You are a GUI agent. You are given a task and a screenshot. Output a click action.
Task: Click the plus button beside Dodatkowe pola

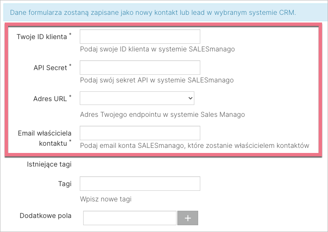coord(188,218)
